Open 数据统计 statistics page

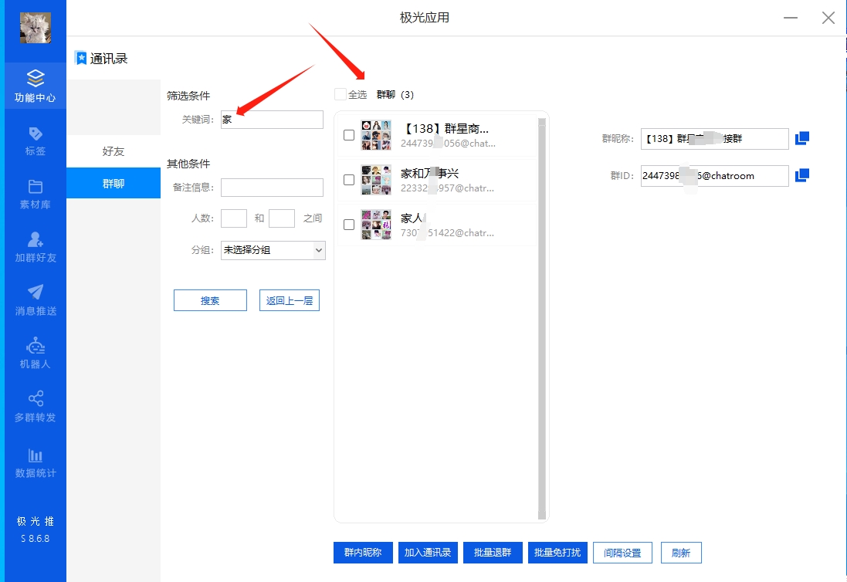(x=35, y=462)
